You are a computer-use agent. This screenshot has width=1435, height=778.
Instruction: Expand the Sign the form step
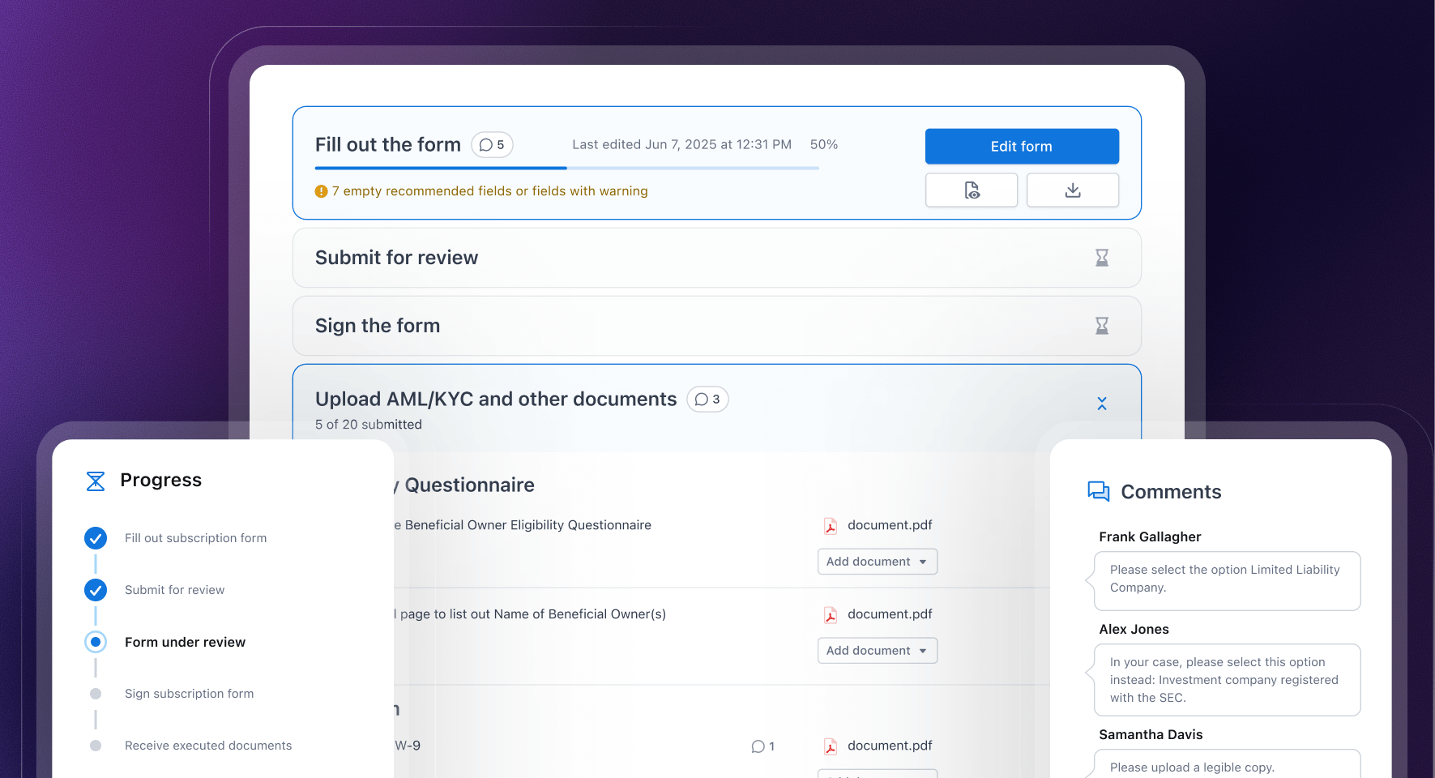pos(717,326)
